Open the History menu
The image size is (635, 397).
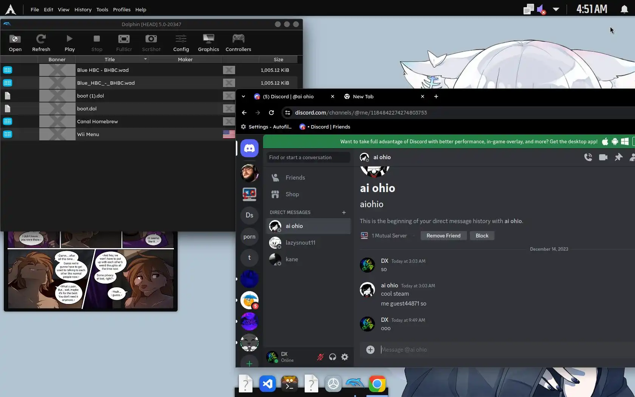click(83, 9)
